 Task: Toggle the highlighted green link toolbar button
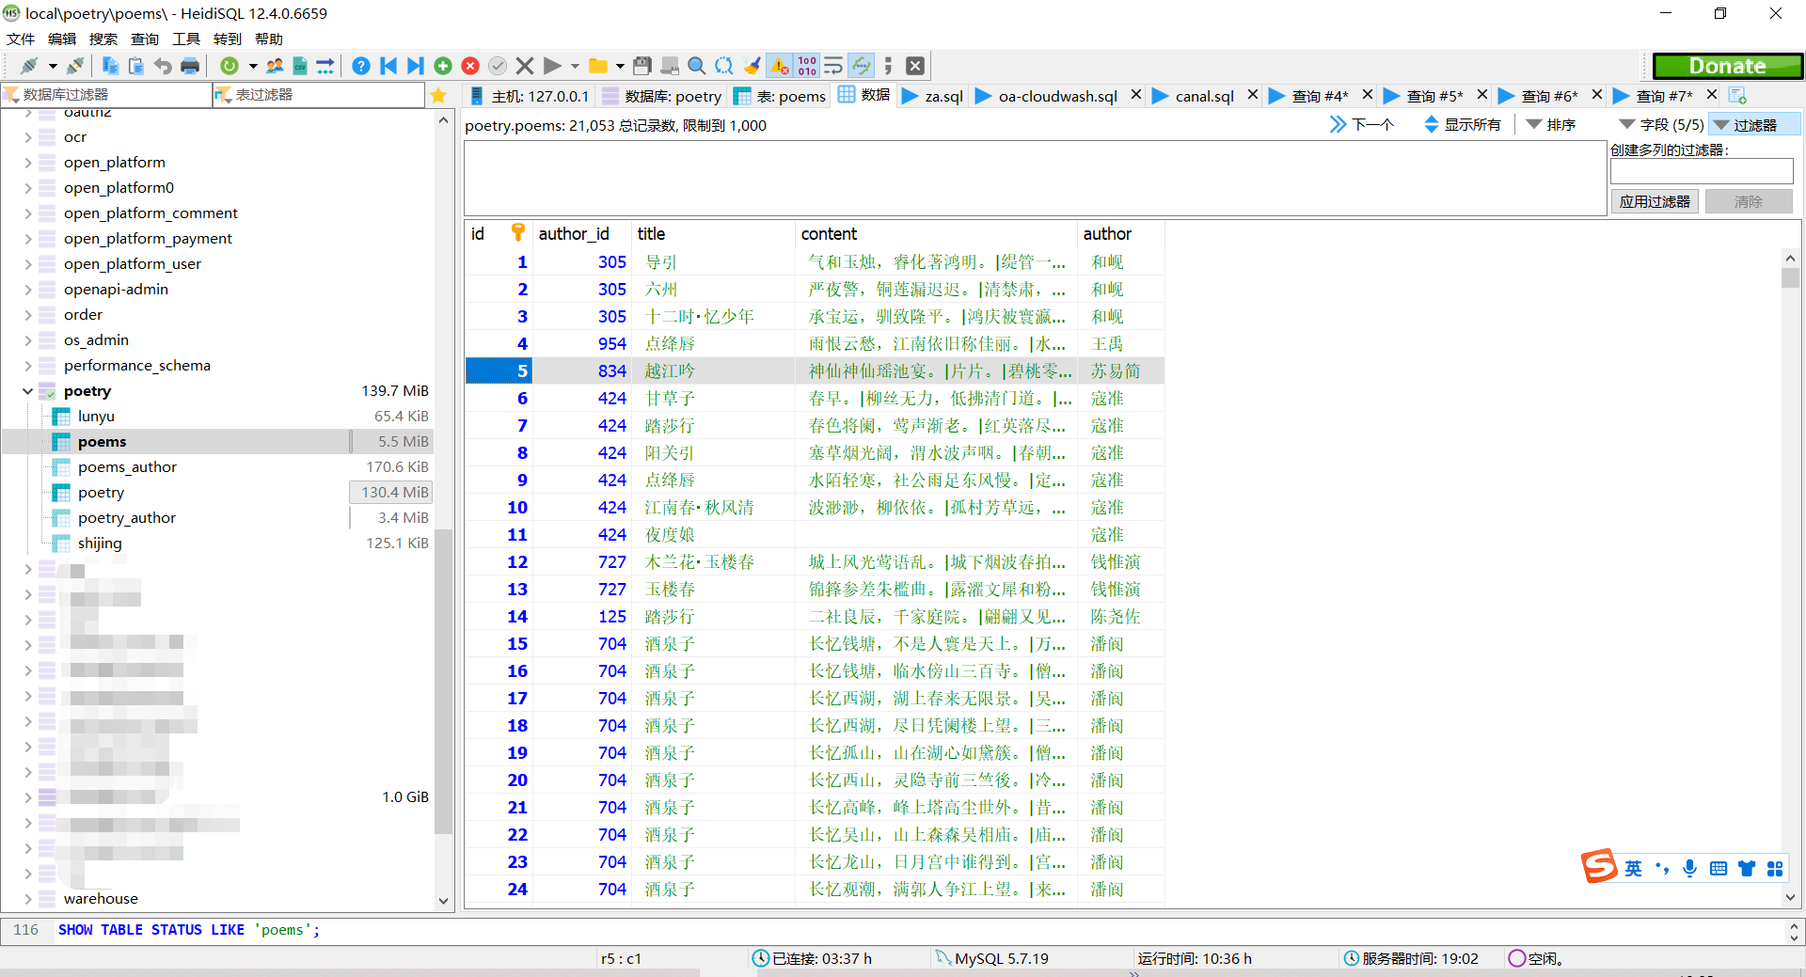click(x=861, y=66)
